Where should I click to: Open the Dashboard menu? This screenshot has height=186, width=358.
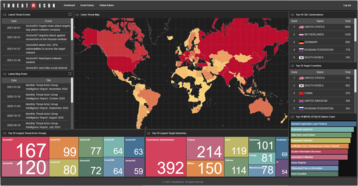[69, 5]
